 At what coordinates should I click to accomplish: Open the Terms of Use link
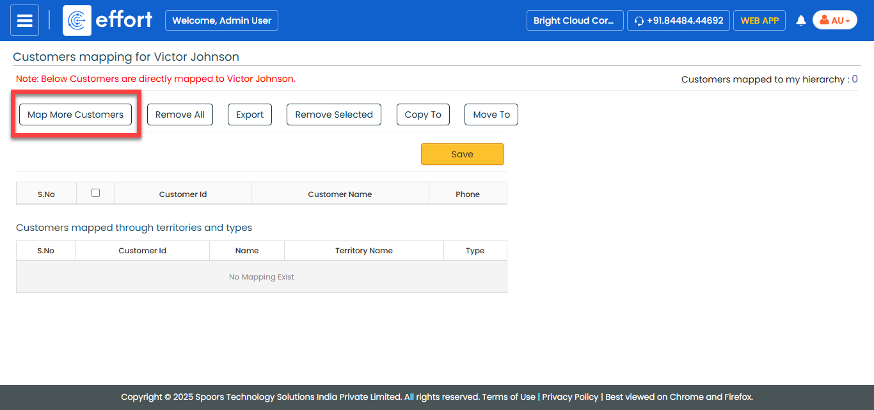tap(508, 397)
